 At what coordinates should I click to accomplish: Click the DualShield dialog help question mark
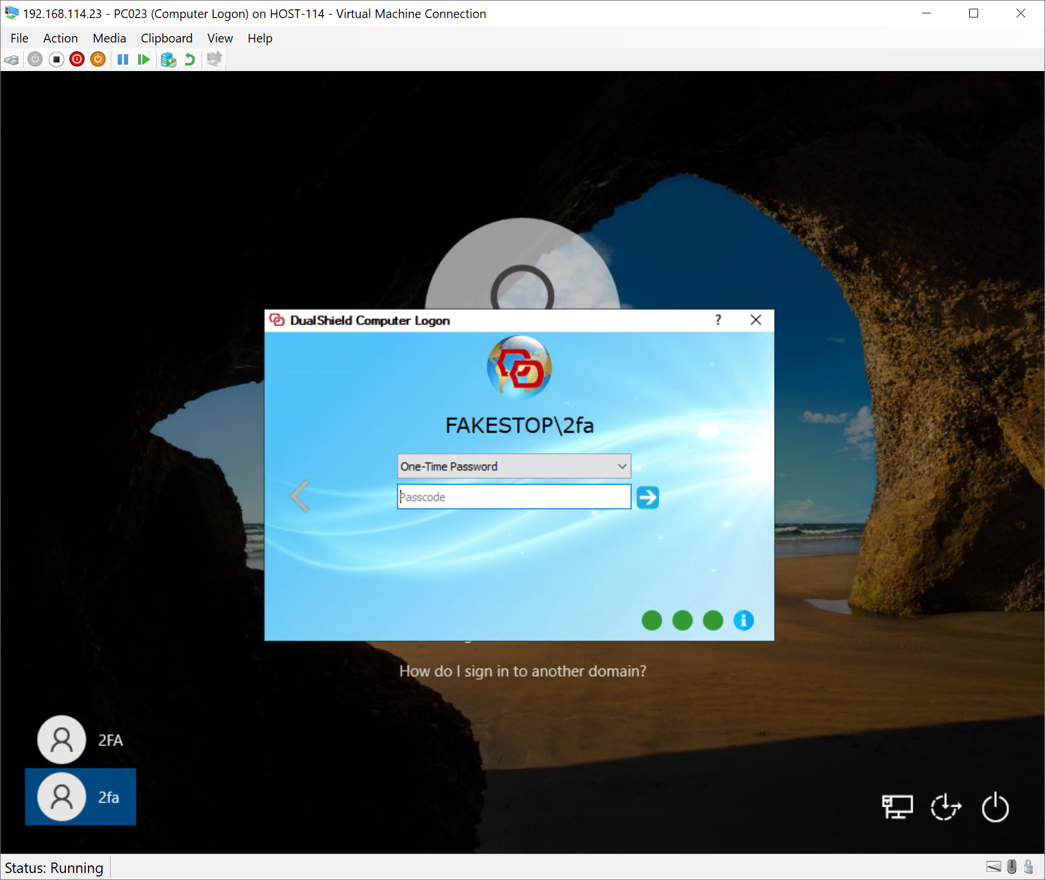pos(718,320)
